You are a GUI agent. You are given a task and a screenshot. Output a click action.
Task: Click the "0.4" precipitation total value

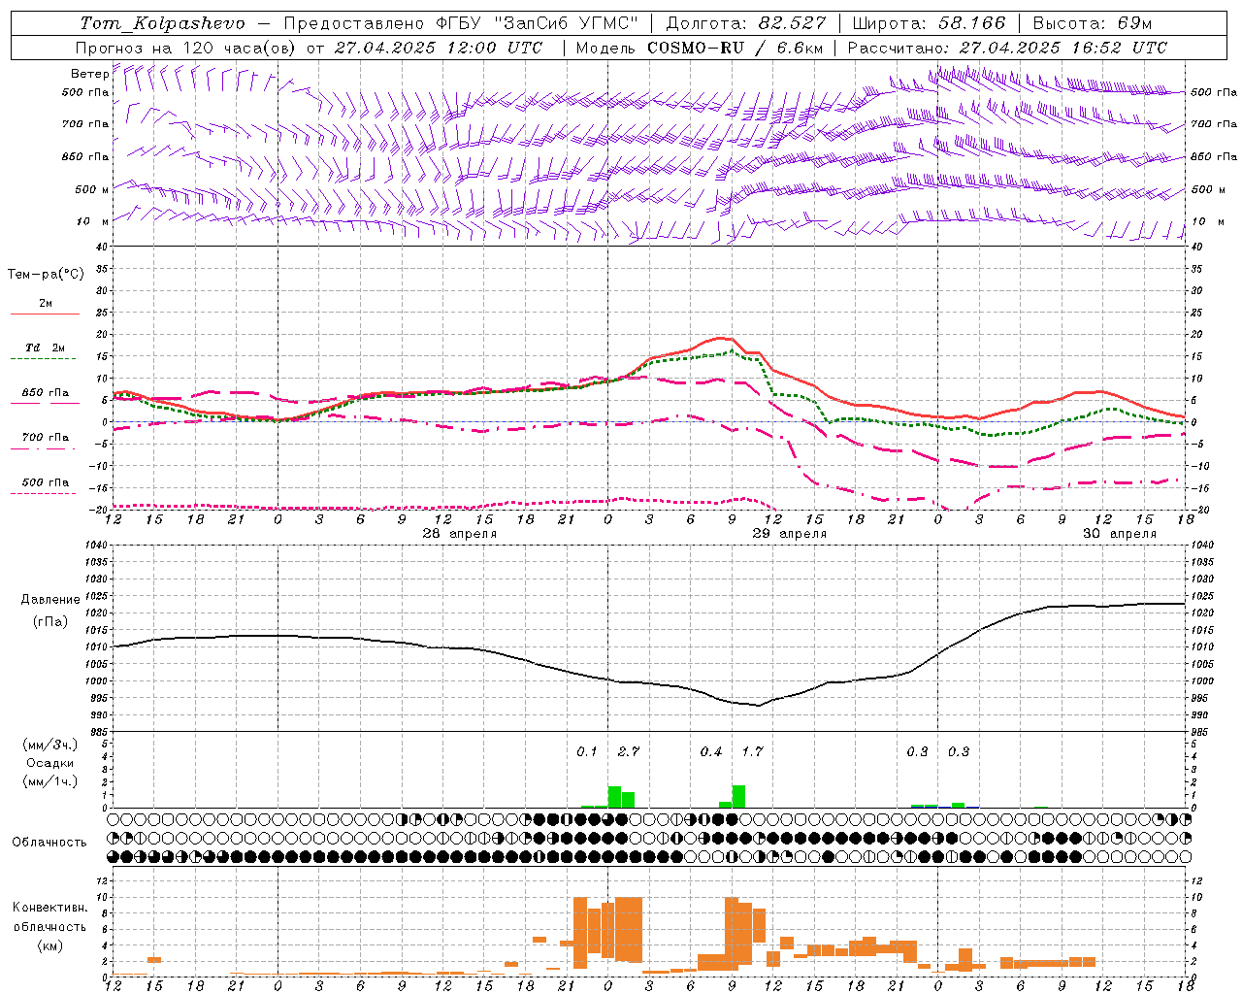click(711, 752)
